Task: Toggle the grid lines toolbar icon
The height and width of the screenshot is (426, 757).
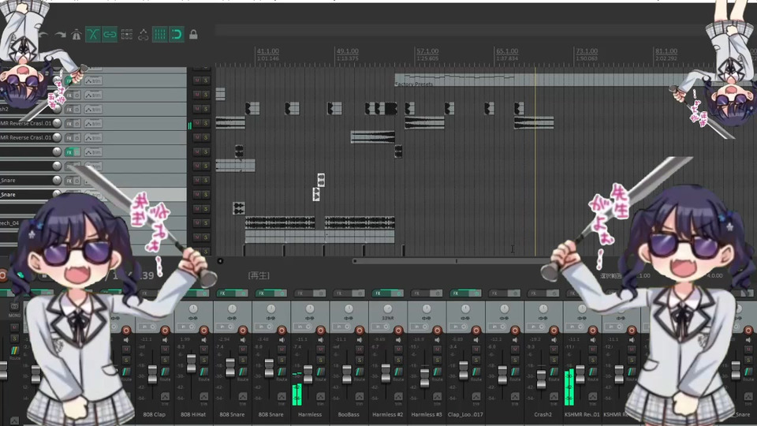Action: [x=160, y=34]
